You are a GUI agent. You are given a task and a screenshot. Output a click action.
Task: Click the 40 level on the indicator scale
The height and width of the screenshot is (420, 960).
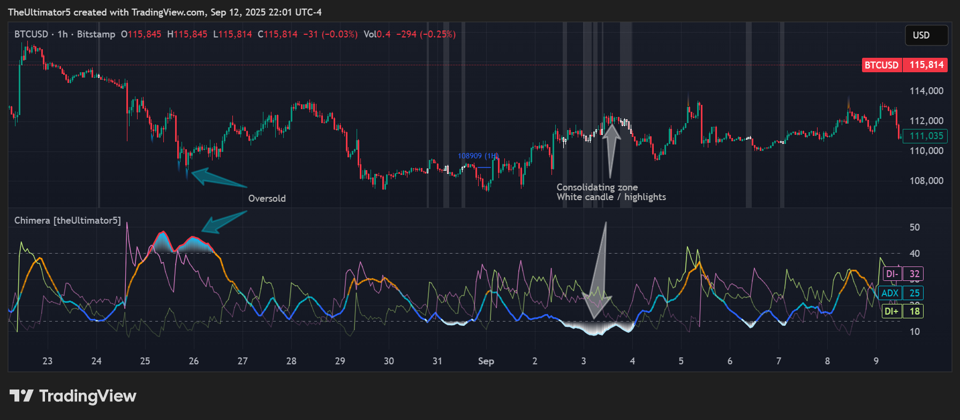tap(914, 254)
